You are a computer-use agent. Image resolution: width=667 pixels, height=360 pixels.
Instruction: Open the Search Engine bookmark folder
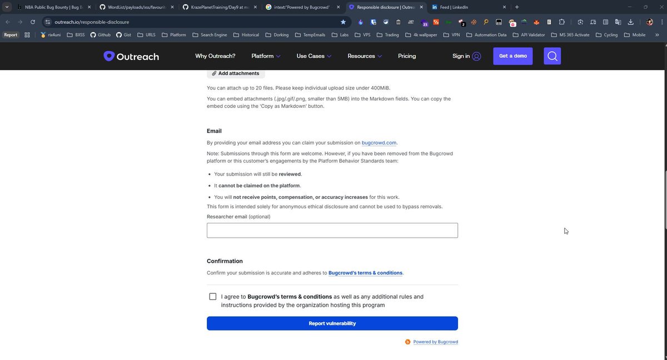[210, 34]
